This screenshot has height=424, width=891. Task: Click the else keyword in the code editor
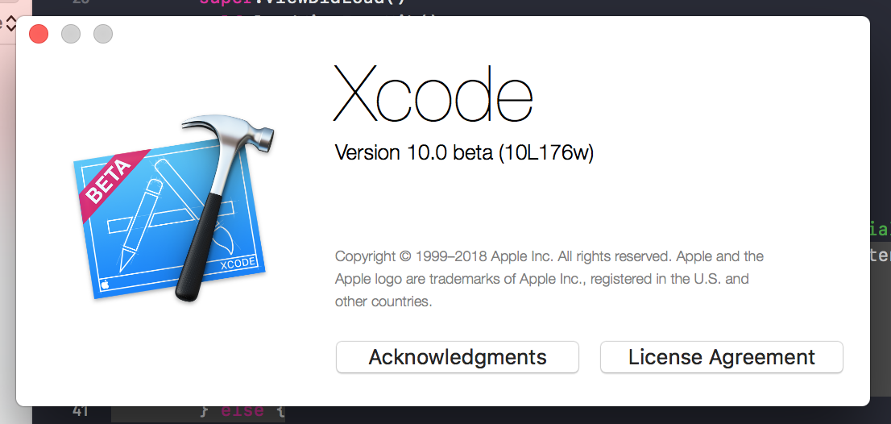(242, 411)
